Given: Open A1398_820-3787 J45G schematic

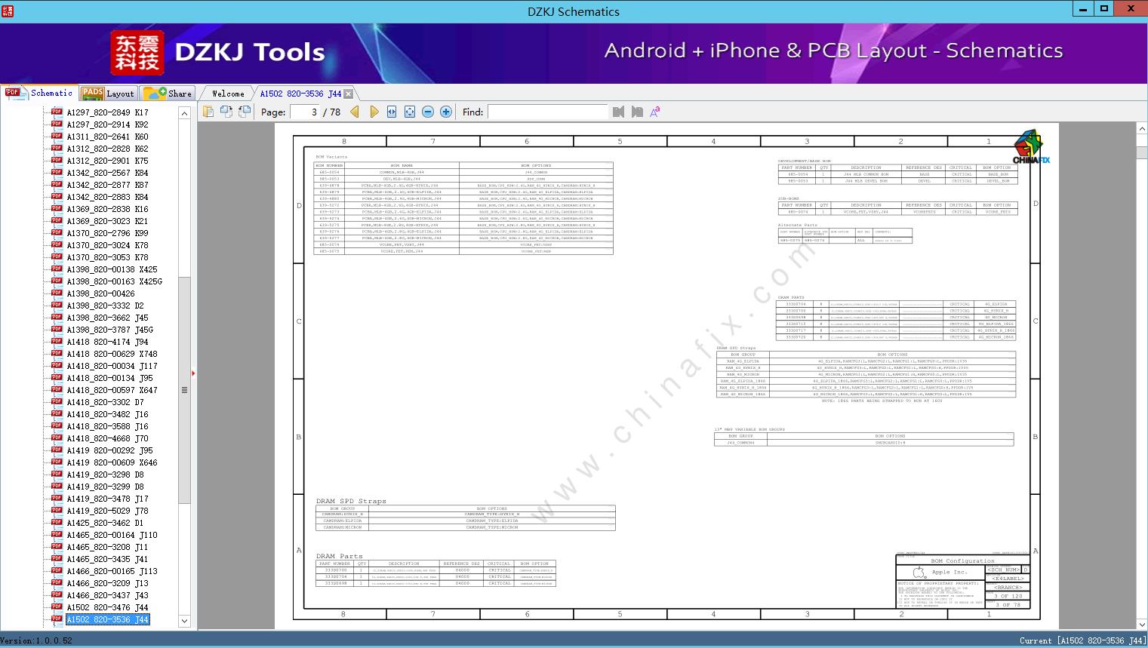Looking at the screenshot, I should point(109,330).
